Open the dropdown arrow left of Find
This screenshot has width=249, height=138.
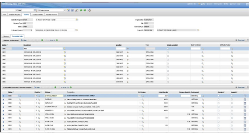click(17, 10)
